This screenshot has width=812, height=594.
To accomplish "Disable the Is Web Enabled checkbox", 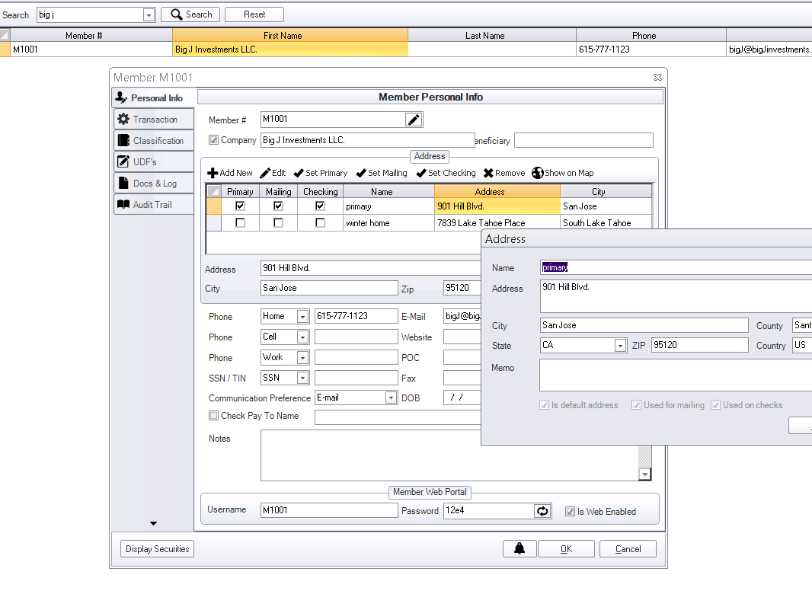I will (571, 511).
